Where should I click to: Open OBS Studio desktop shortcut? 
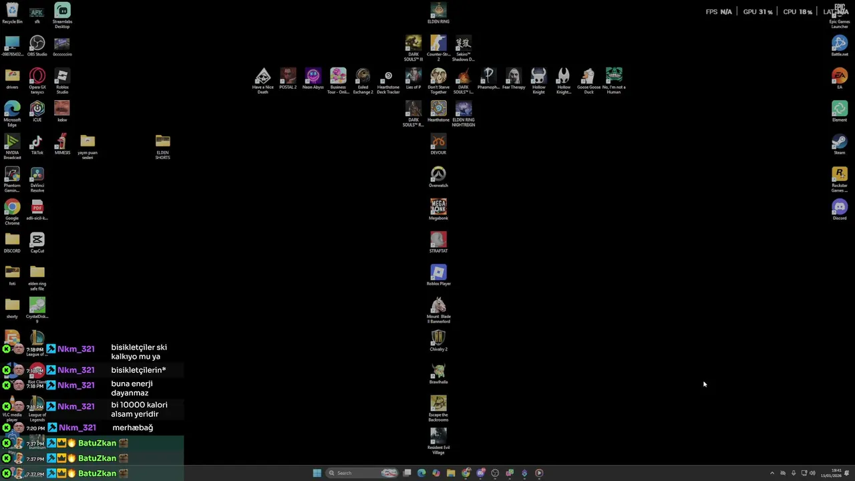(37, 46)
